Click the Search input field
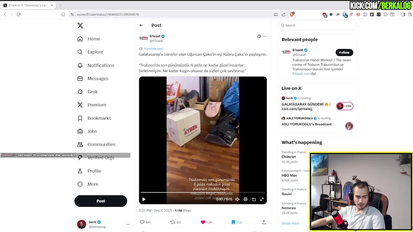This screenshot has height=232, width=413. (x=317, y=25)
